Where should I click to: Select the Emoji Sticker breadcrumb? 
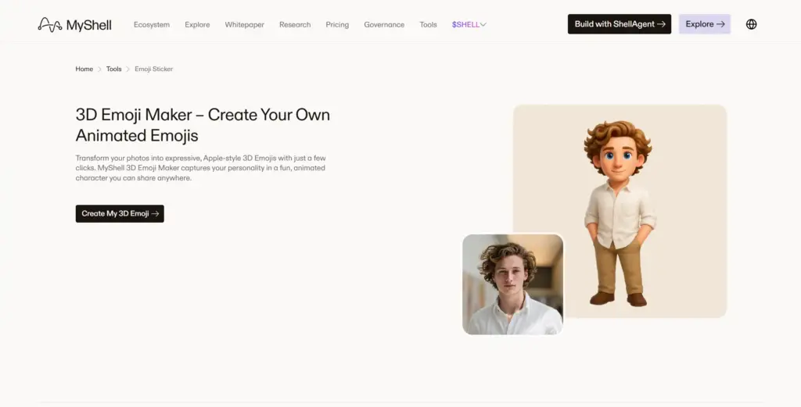[154, 69]
